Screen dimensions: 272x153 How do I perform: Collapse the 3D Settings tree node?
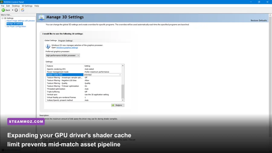[x=2, y=18]
